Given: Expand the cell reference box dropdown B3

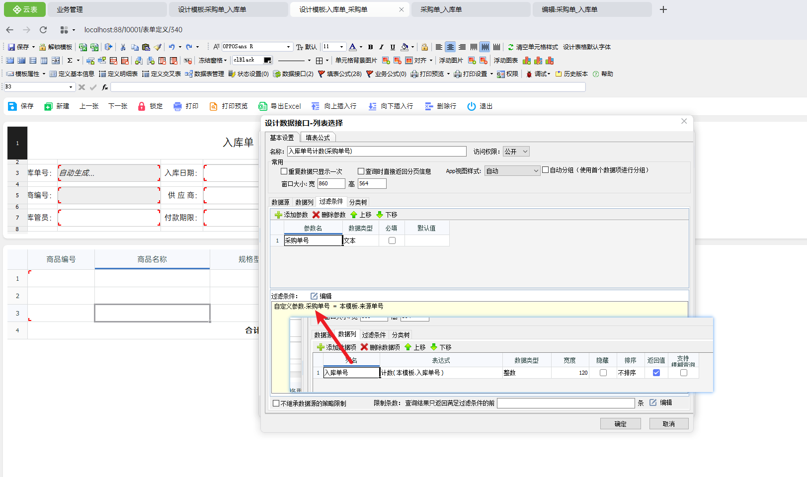Looking at the screenshot, I should 71,87.
